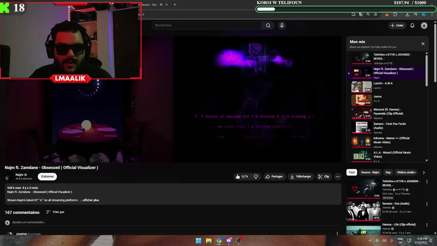The width and height of the screenshot is (437, 246).
Task: Open the Windows Start menu
Action: [198, 241]
